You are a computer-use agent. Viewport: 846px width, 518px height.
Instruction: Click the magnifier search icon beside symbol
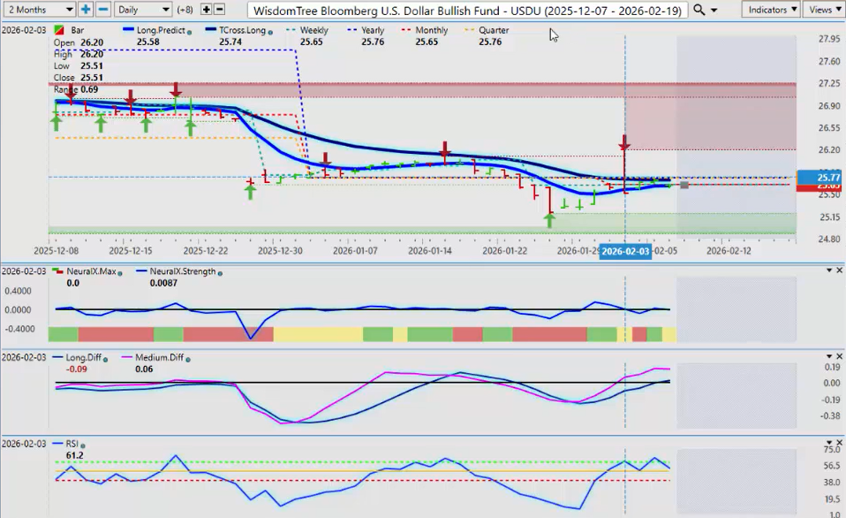pyautogui.click(x=699, y=10)
